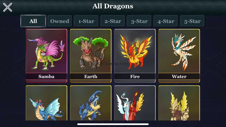The width and height of the screenshot is (226, 127).
Task: Select the blue winged sea dragon card
Action: 46,103
